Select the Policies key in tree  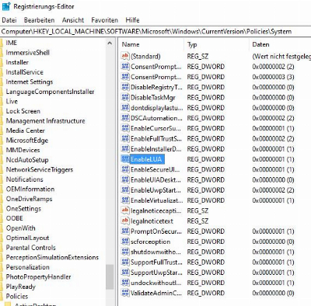17,297
